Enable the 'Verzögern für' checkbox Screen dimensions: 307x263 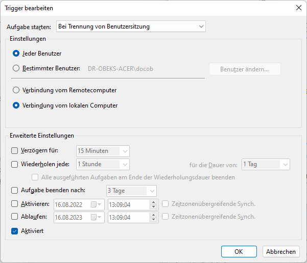coord(14,151)
